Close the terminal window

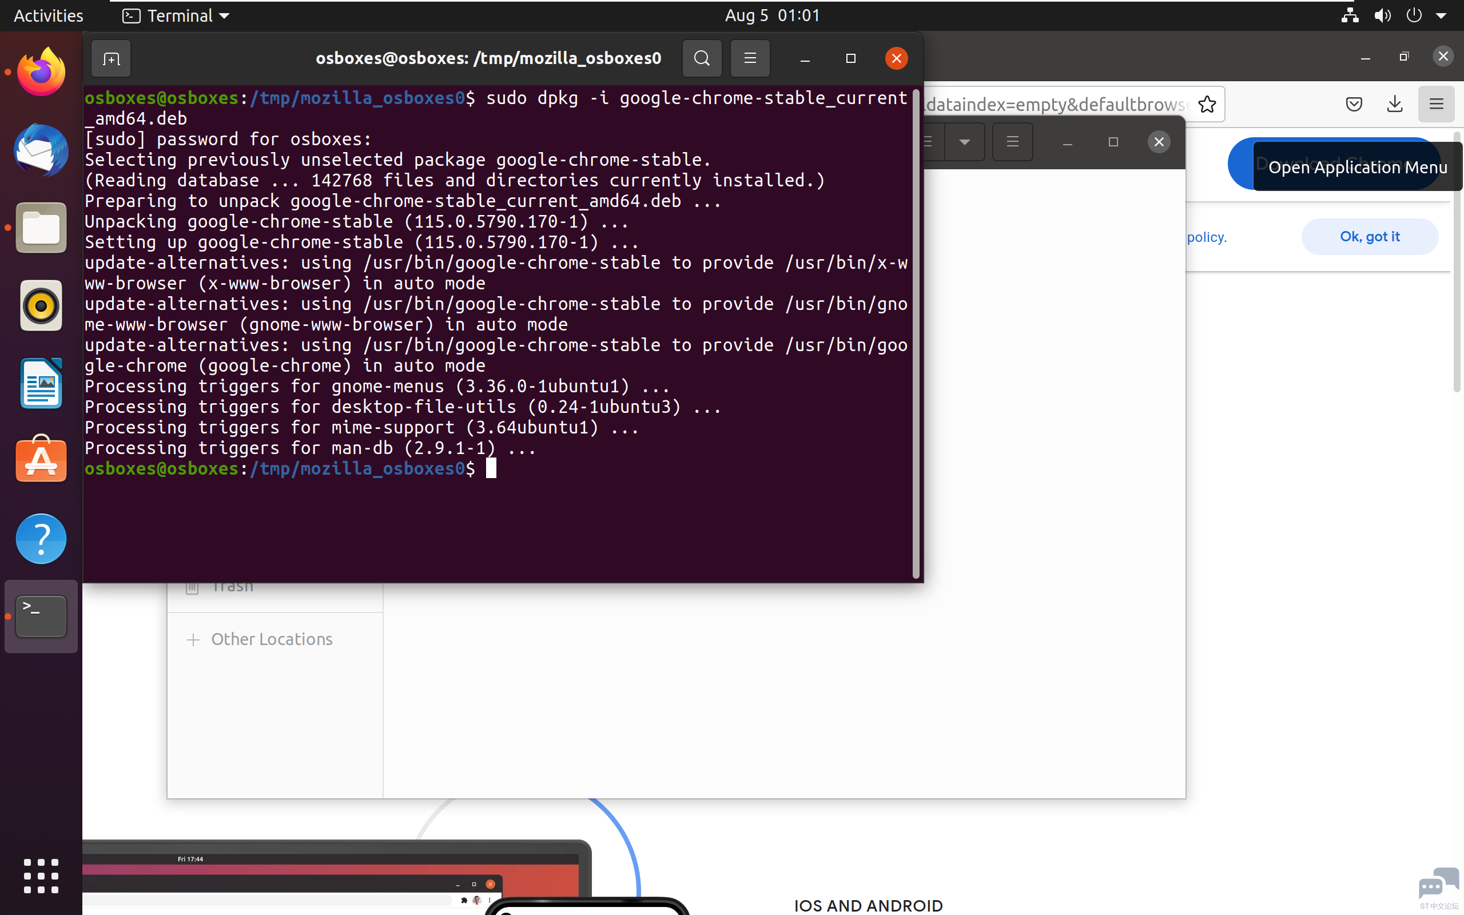[896, 59]
